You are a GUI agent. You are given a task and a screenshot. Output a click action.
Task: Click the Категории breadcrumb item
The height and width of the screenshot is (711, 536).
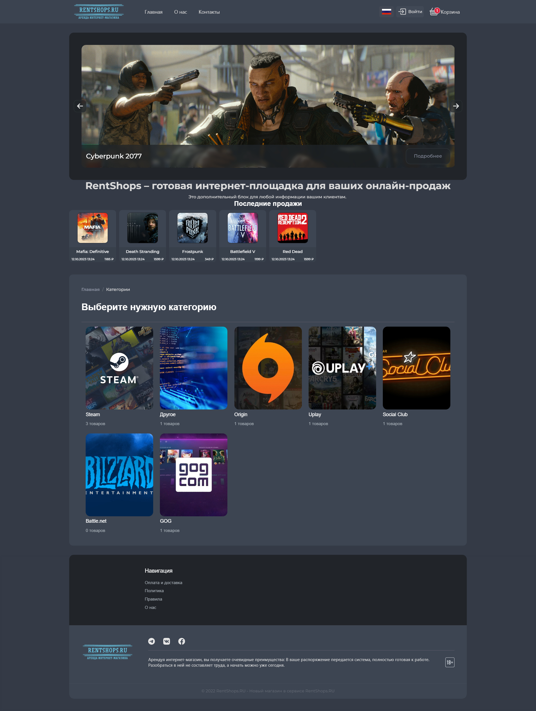click(x=118, y=290)
